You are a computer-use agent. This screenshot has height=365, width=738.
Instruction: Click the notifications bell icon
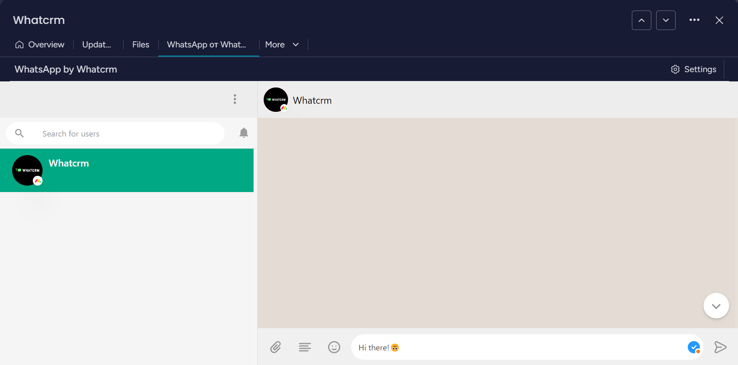(244, 133)
